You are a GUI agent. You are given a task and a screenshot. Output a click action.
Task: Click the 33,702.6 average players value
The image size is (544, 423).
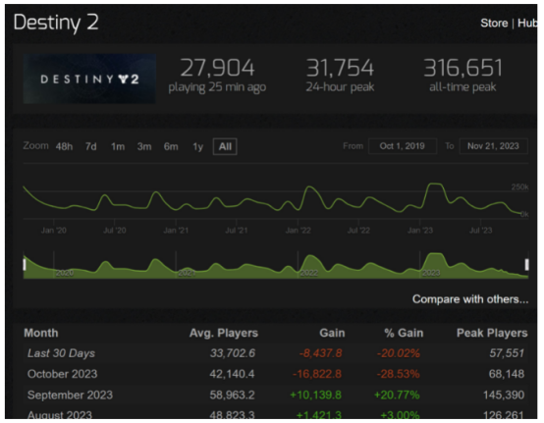pyautogui.click(x=233, y=353)
